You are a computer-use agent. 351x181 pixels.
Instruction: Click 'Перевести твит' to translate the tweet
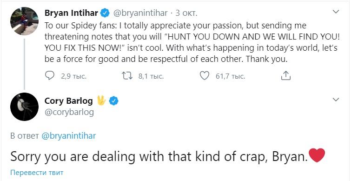(37, 173)
